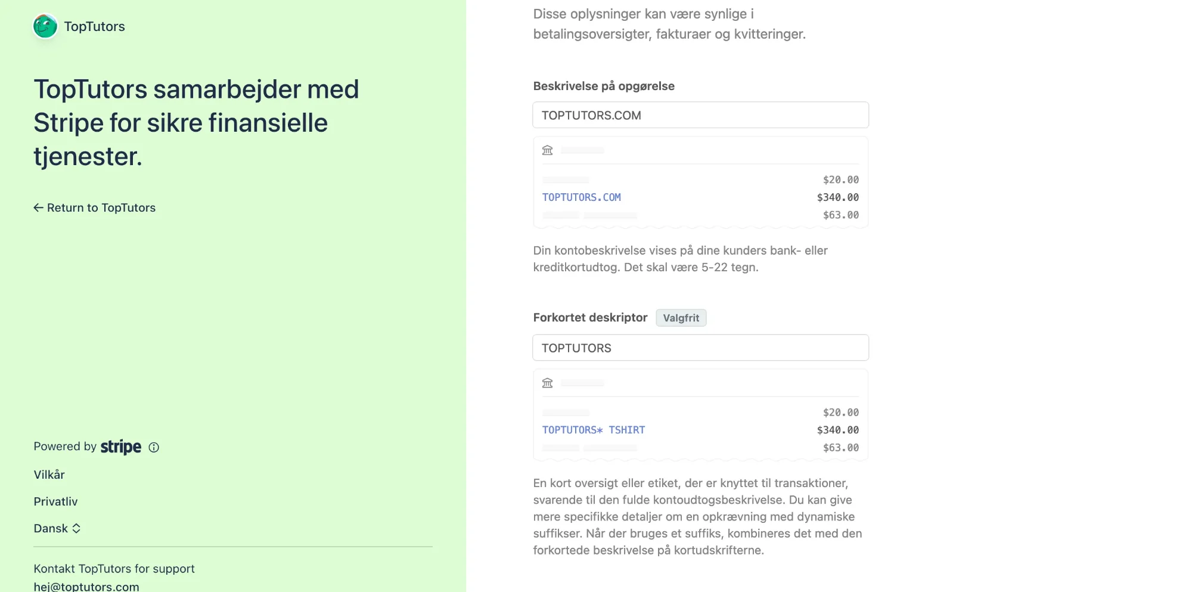1192x592 pixels.
Task: Click the Valgfrit badge label
Action: click(x=681, y=318)
